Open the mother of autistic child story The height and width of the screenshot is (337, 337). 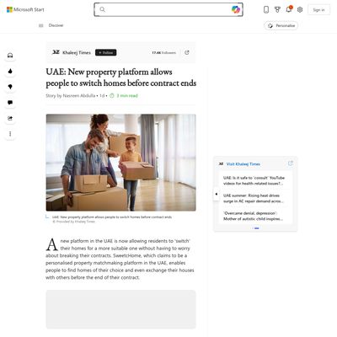pos(253,216)
